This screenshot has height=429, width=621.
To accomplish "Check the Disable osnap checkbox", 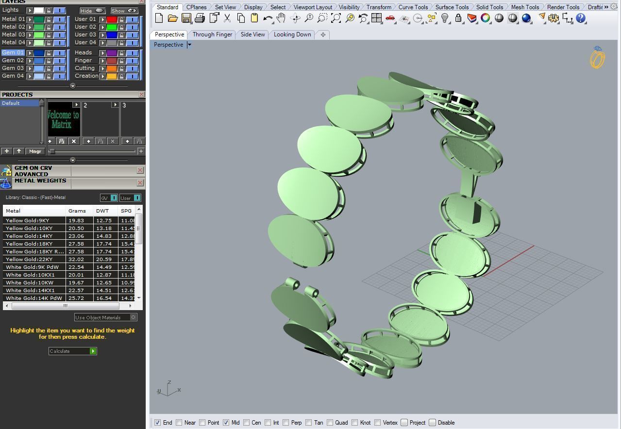I will tap(433, 423).
